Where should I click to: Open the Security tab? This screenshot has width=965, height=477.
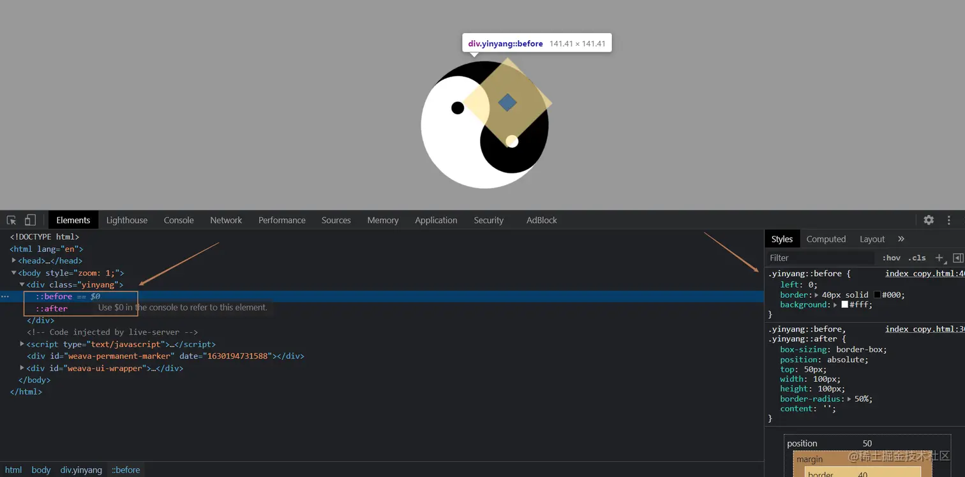tap(489, 220)
